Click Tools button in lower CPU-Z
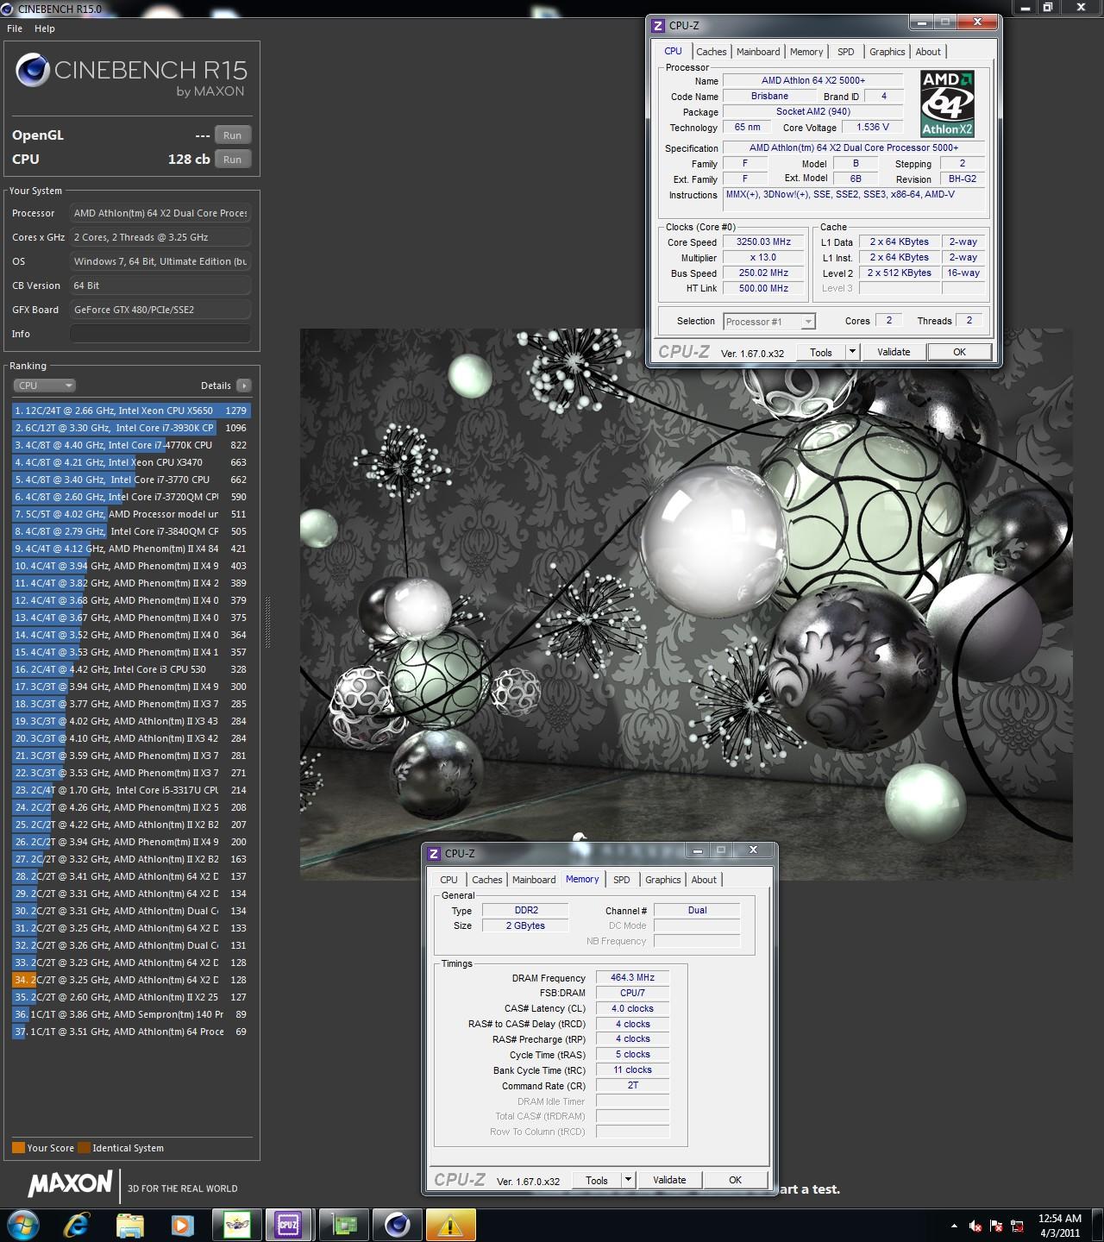1104x1242 pixels. click(597, 1180)
